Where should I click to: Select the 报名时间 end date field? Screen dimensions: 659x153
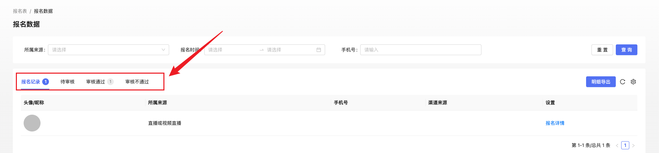(x=289, y=50)
